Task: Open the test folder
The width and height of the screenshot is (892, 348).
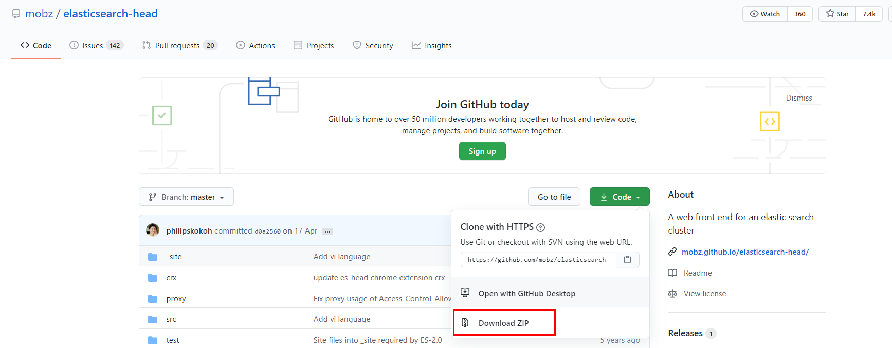Action: coord(173,340)
